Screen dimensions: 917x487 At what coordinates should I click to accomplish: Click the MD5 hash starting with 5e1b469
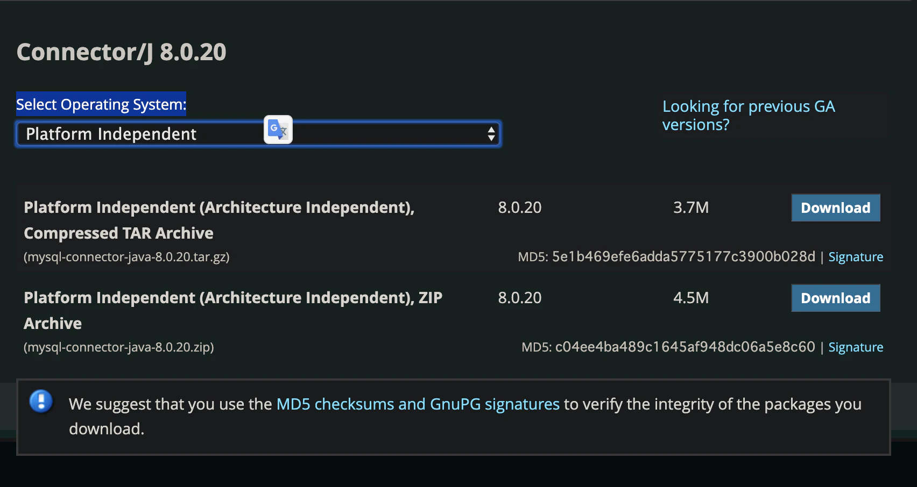coord(683,257)
